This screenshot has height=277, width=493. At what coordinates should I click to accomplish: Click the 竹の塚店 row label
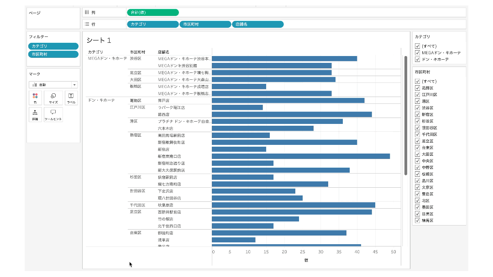(165, 219)
